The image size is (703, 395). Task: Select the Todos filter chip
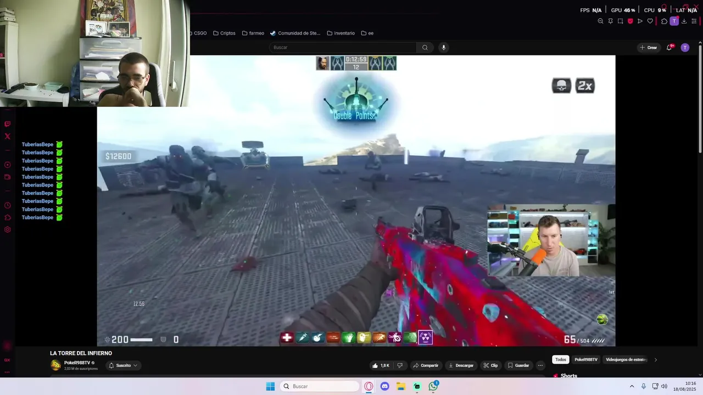560,360
